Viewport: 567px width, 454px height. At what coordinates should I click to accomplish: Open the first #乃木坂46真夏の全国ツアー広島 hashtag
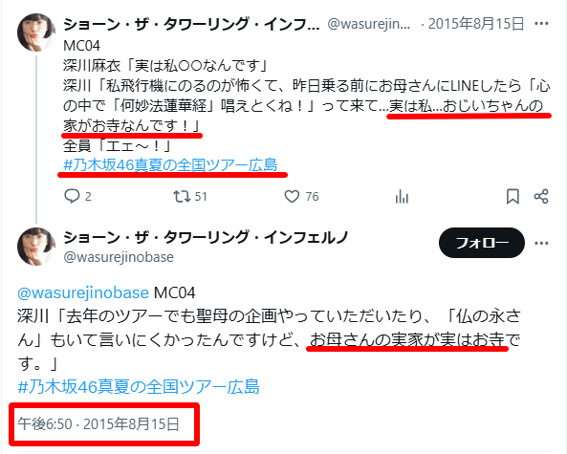click(x=170, y=164)
